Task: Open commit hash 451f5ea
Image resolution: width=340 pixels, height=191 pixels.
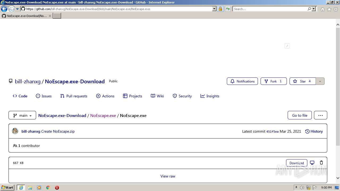Action: [272, 132]
